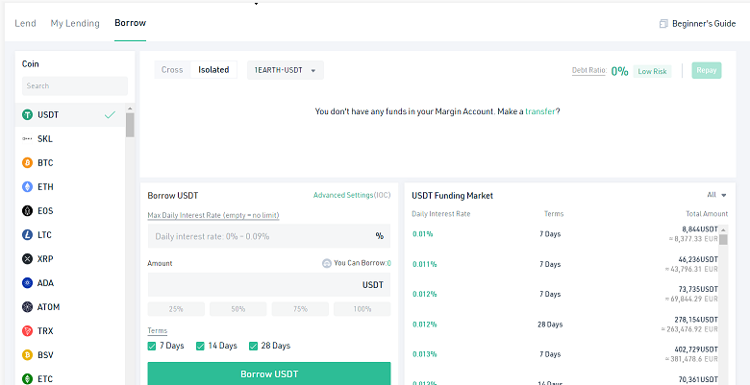This screenshot has width=750, height=385.
Task: Toggle the 14 Days term checkbox
Action: click(200, 346)
